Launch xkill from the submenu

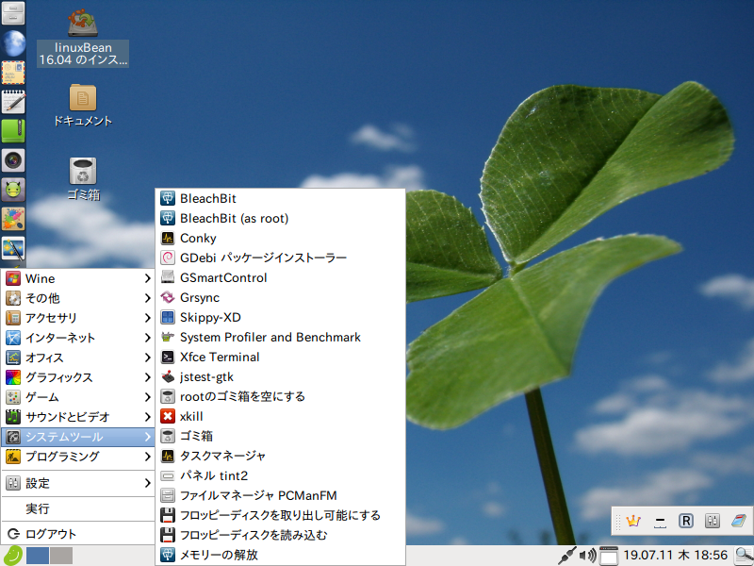[280, 416]
